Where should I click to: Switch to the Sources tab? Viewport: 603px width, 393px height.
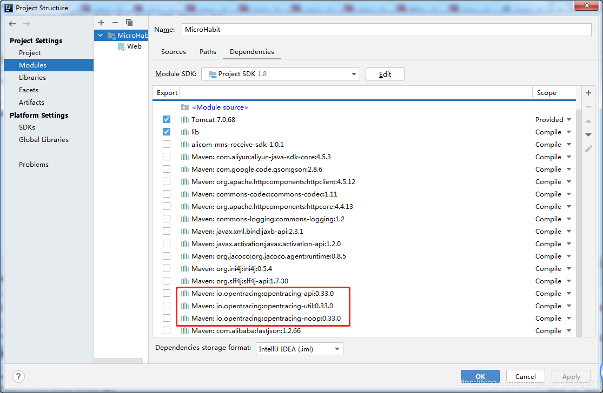tap(173, 51)
